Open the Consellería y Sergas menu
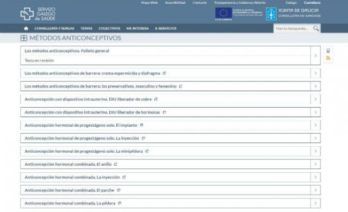 [54, 28]
